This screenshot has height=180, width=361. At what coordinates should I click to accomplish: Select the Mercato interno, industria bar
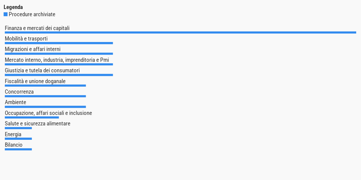(59, 64)
